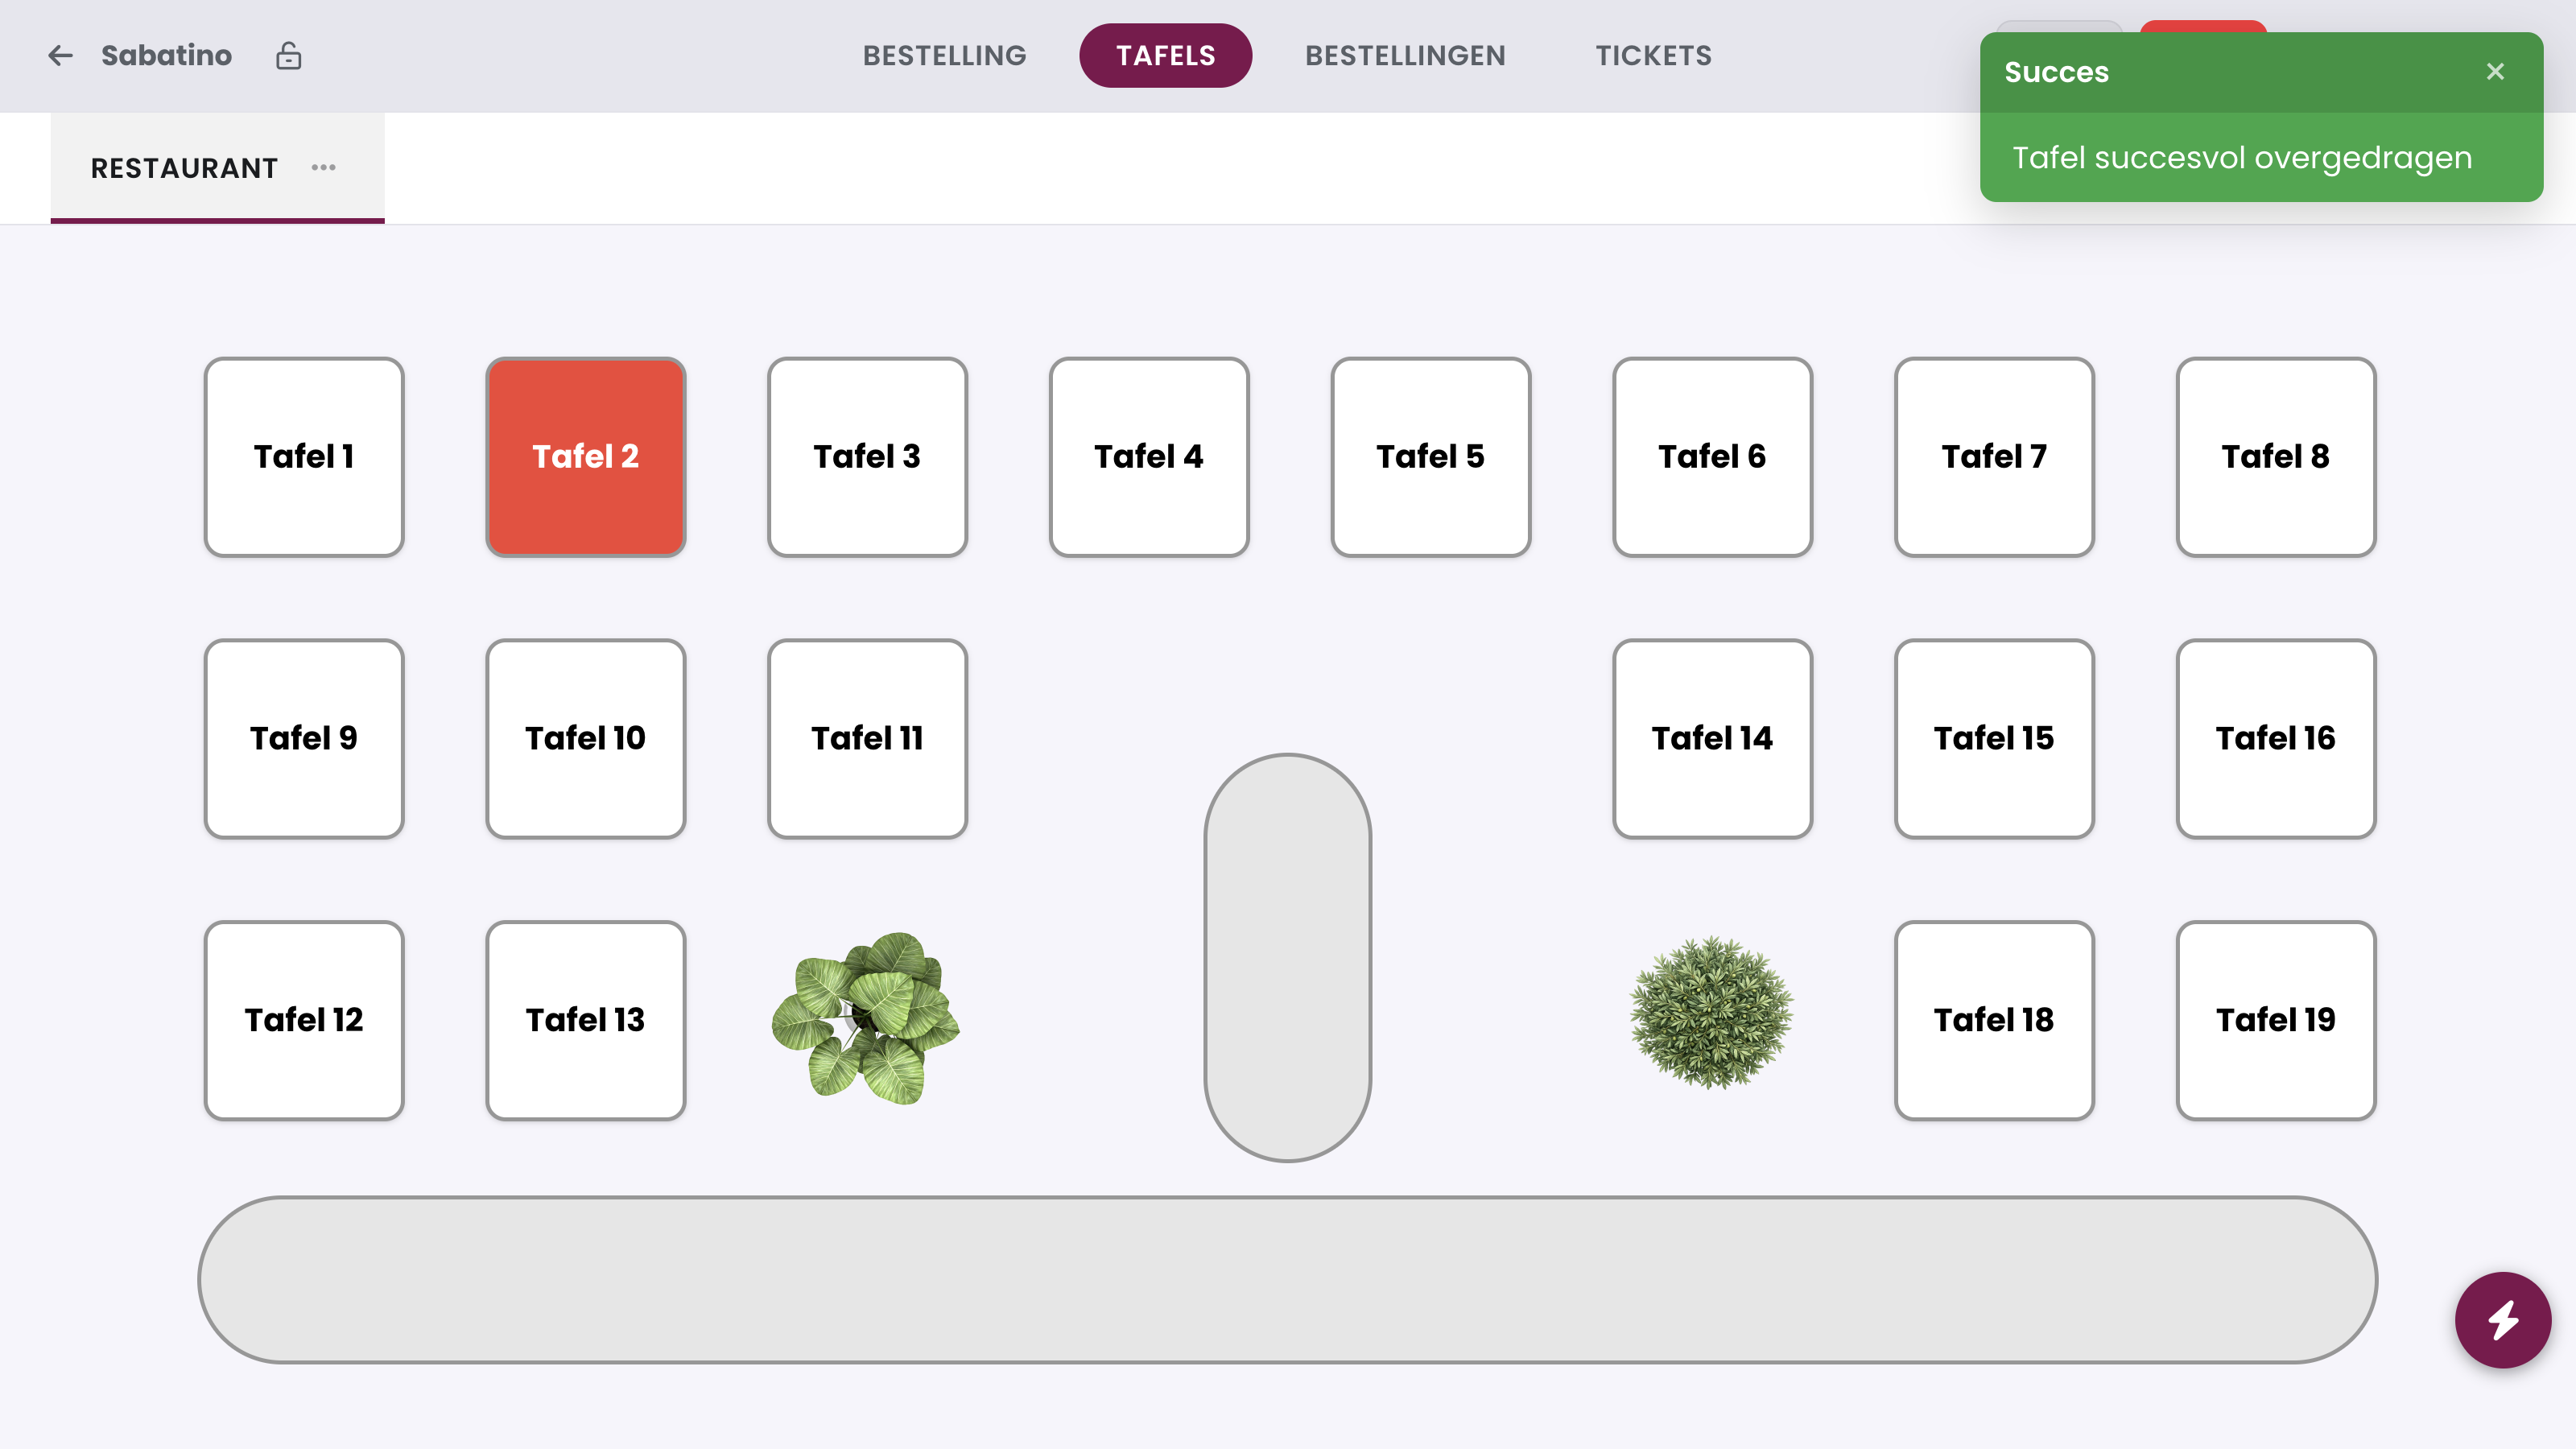The image size is (2576, 1449).
Task: Click the vertical oval bar shape
Action: (1288, 958)
